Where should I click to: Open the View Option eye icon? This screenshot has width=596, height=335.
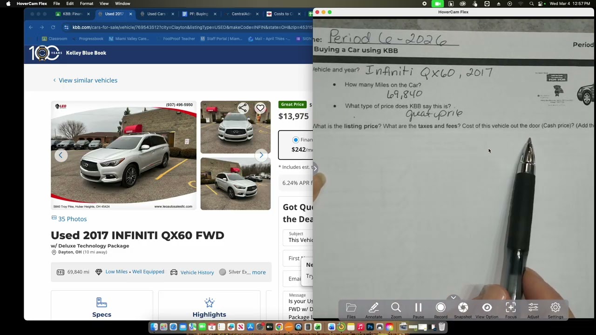(x=487, y=310)
